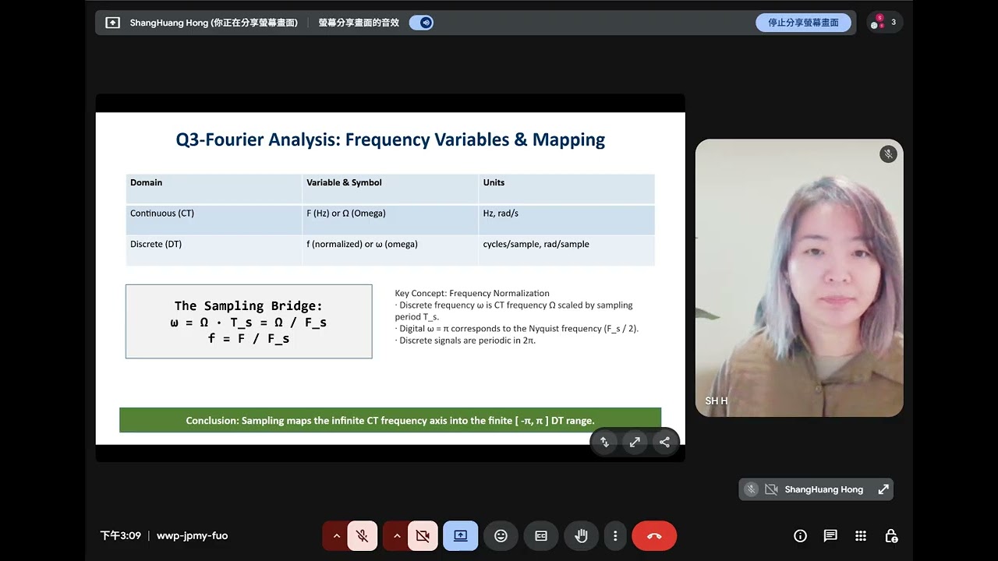
Task: Click the muted mic icon in the self-view bar
Action: 751,489
